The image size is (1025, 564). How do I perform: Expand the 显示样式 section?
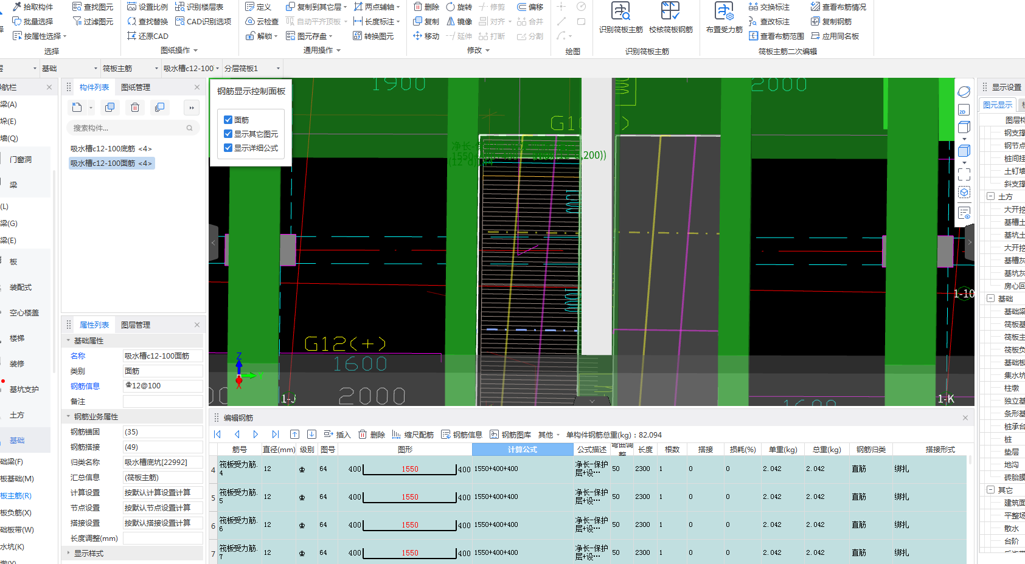68,553
